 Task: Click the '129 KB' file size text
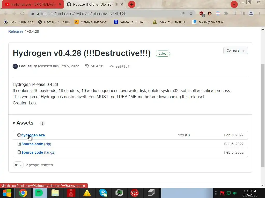(184, 135)
